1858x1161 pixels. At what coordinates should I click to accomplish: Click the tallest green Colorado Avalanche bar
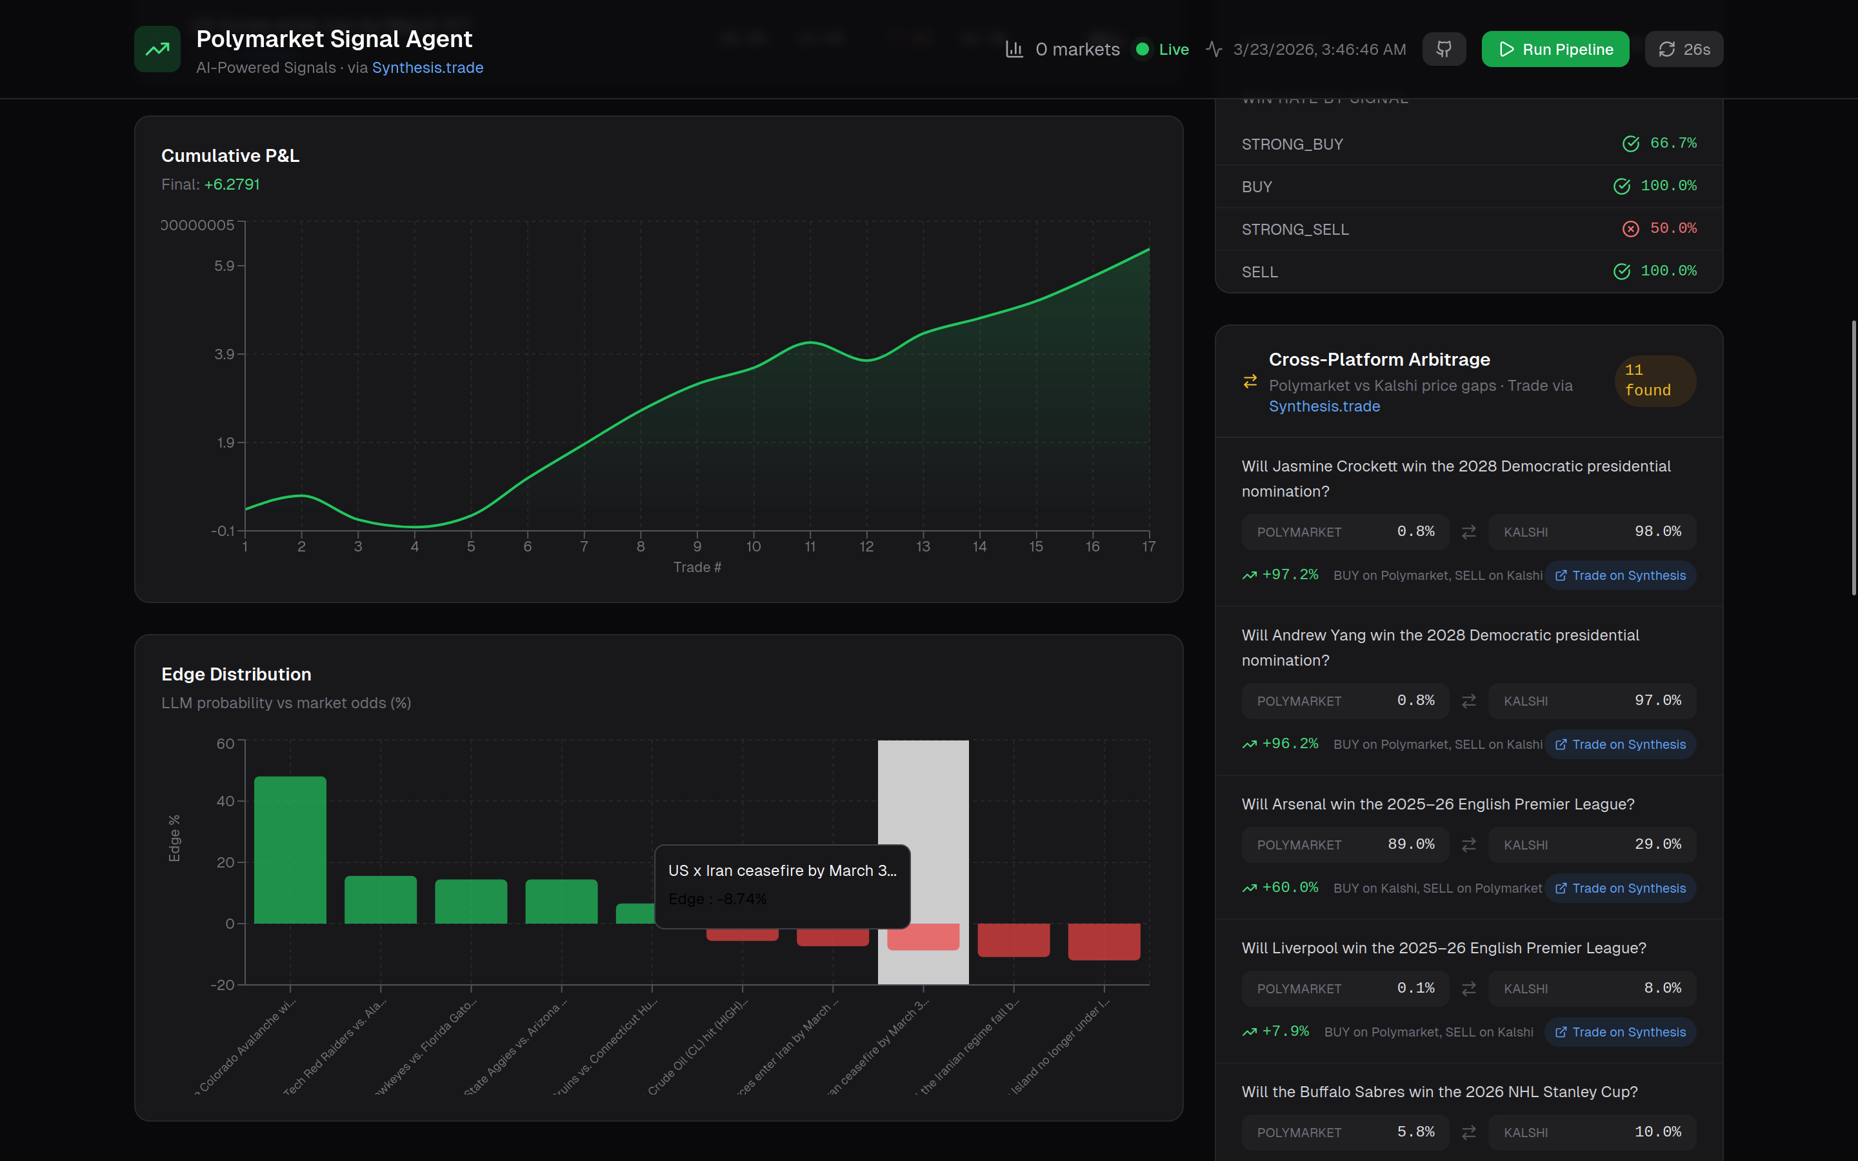290,849
